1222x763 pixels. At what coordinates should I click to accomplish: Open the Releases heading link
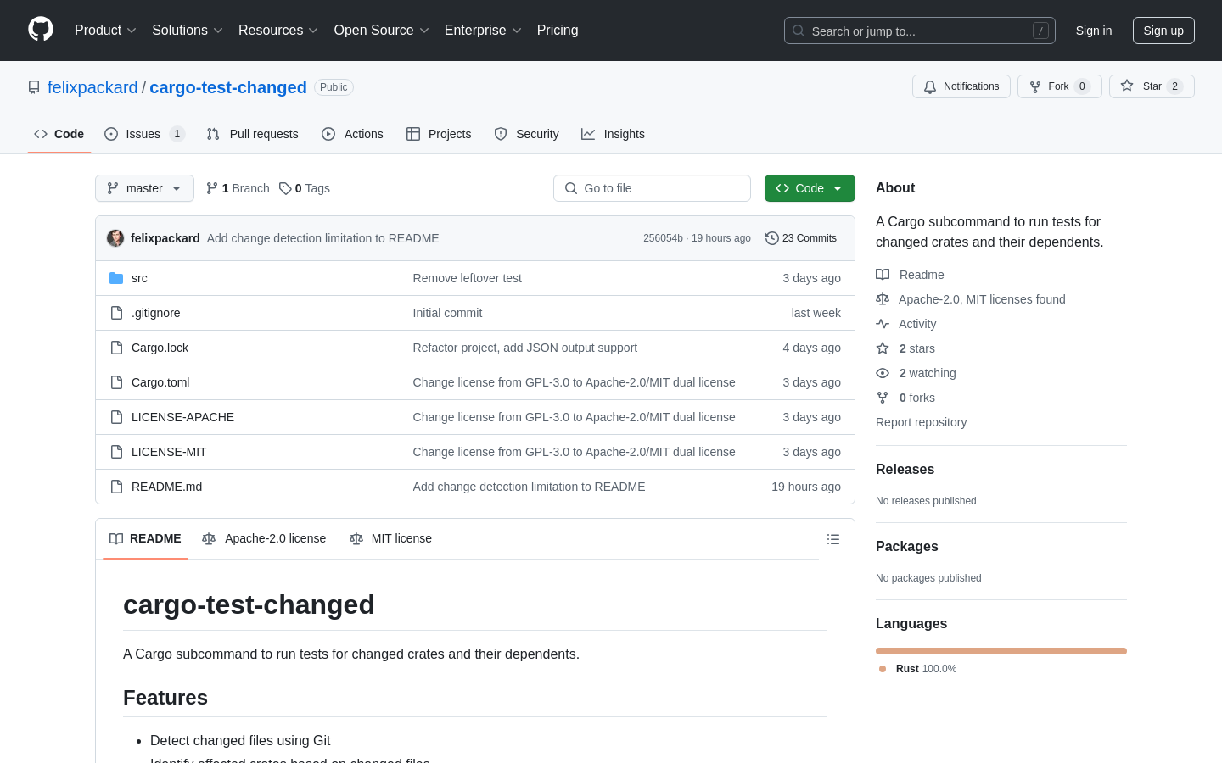905,470
